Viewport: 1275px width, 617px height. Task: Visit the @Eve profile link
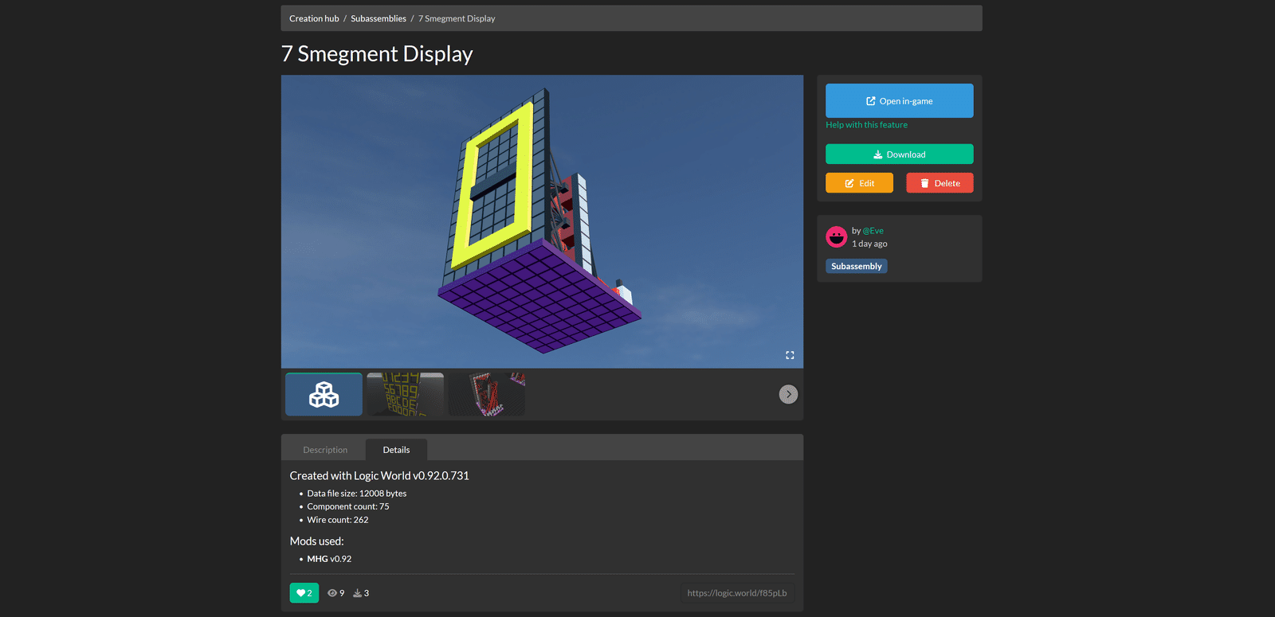pyautogui.click(x=873, y=231)
